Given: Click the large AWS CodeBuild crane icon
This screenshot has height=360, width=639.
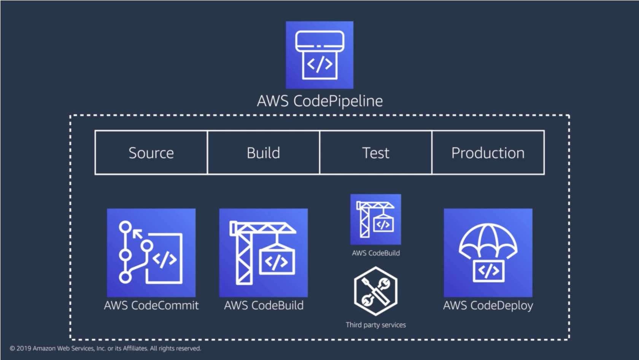Looking at the screenshot, I should pyautogui.click(x=263, y=252).
